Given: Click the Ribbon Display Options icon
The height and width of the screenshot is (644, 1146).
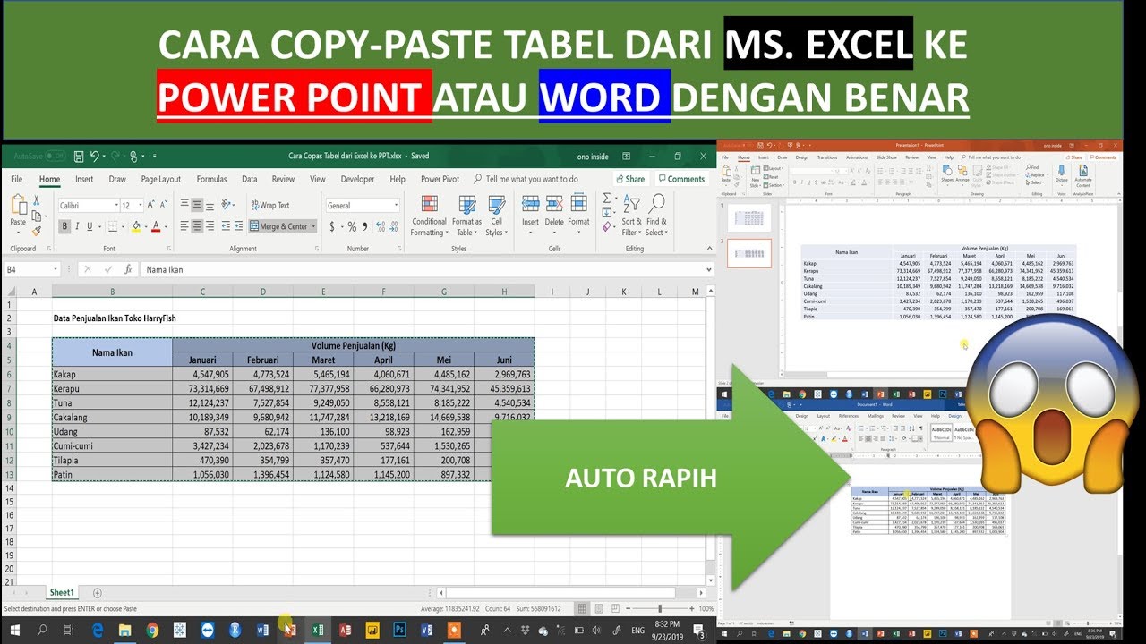Looking at the screenshot, I should click(x=629, y=157).
